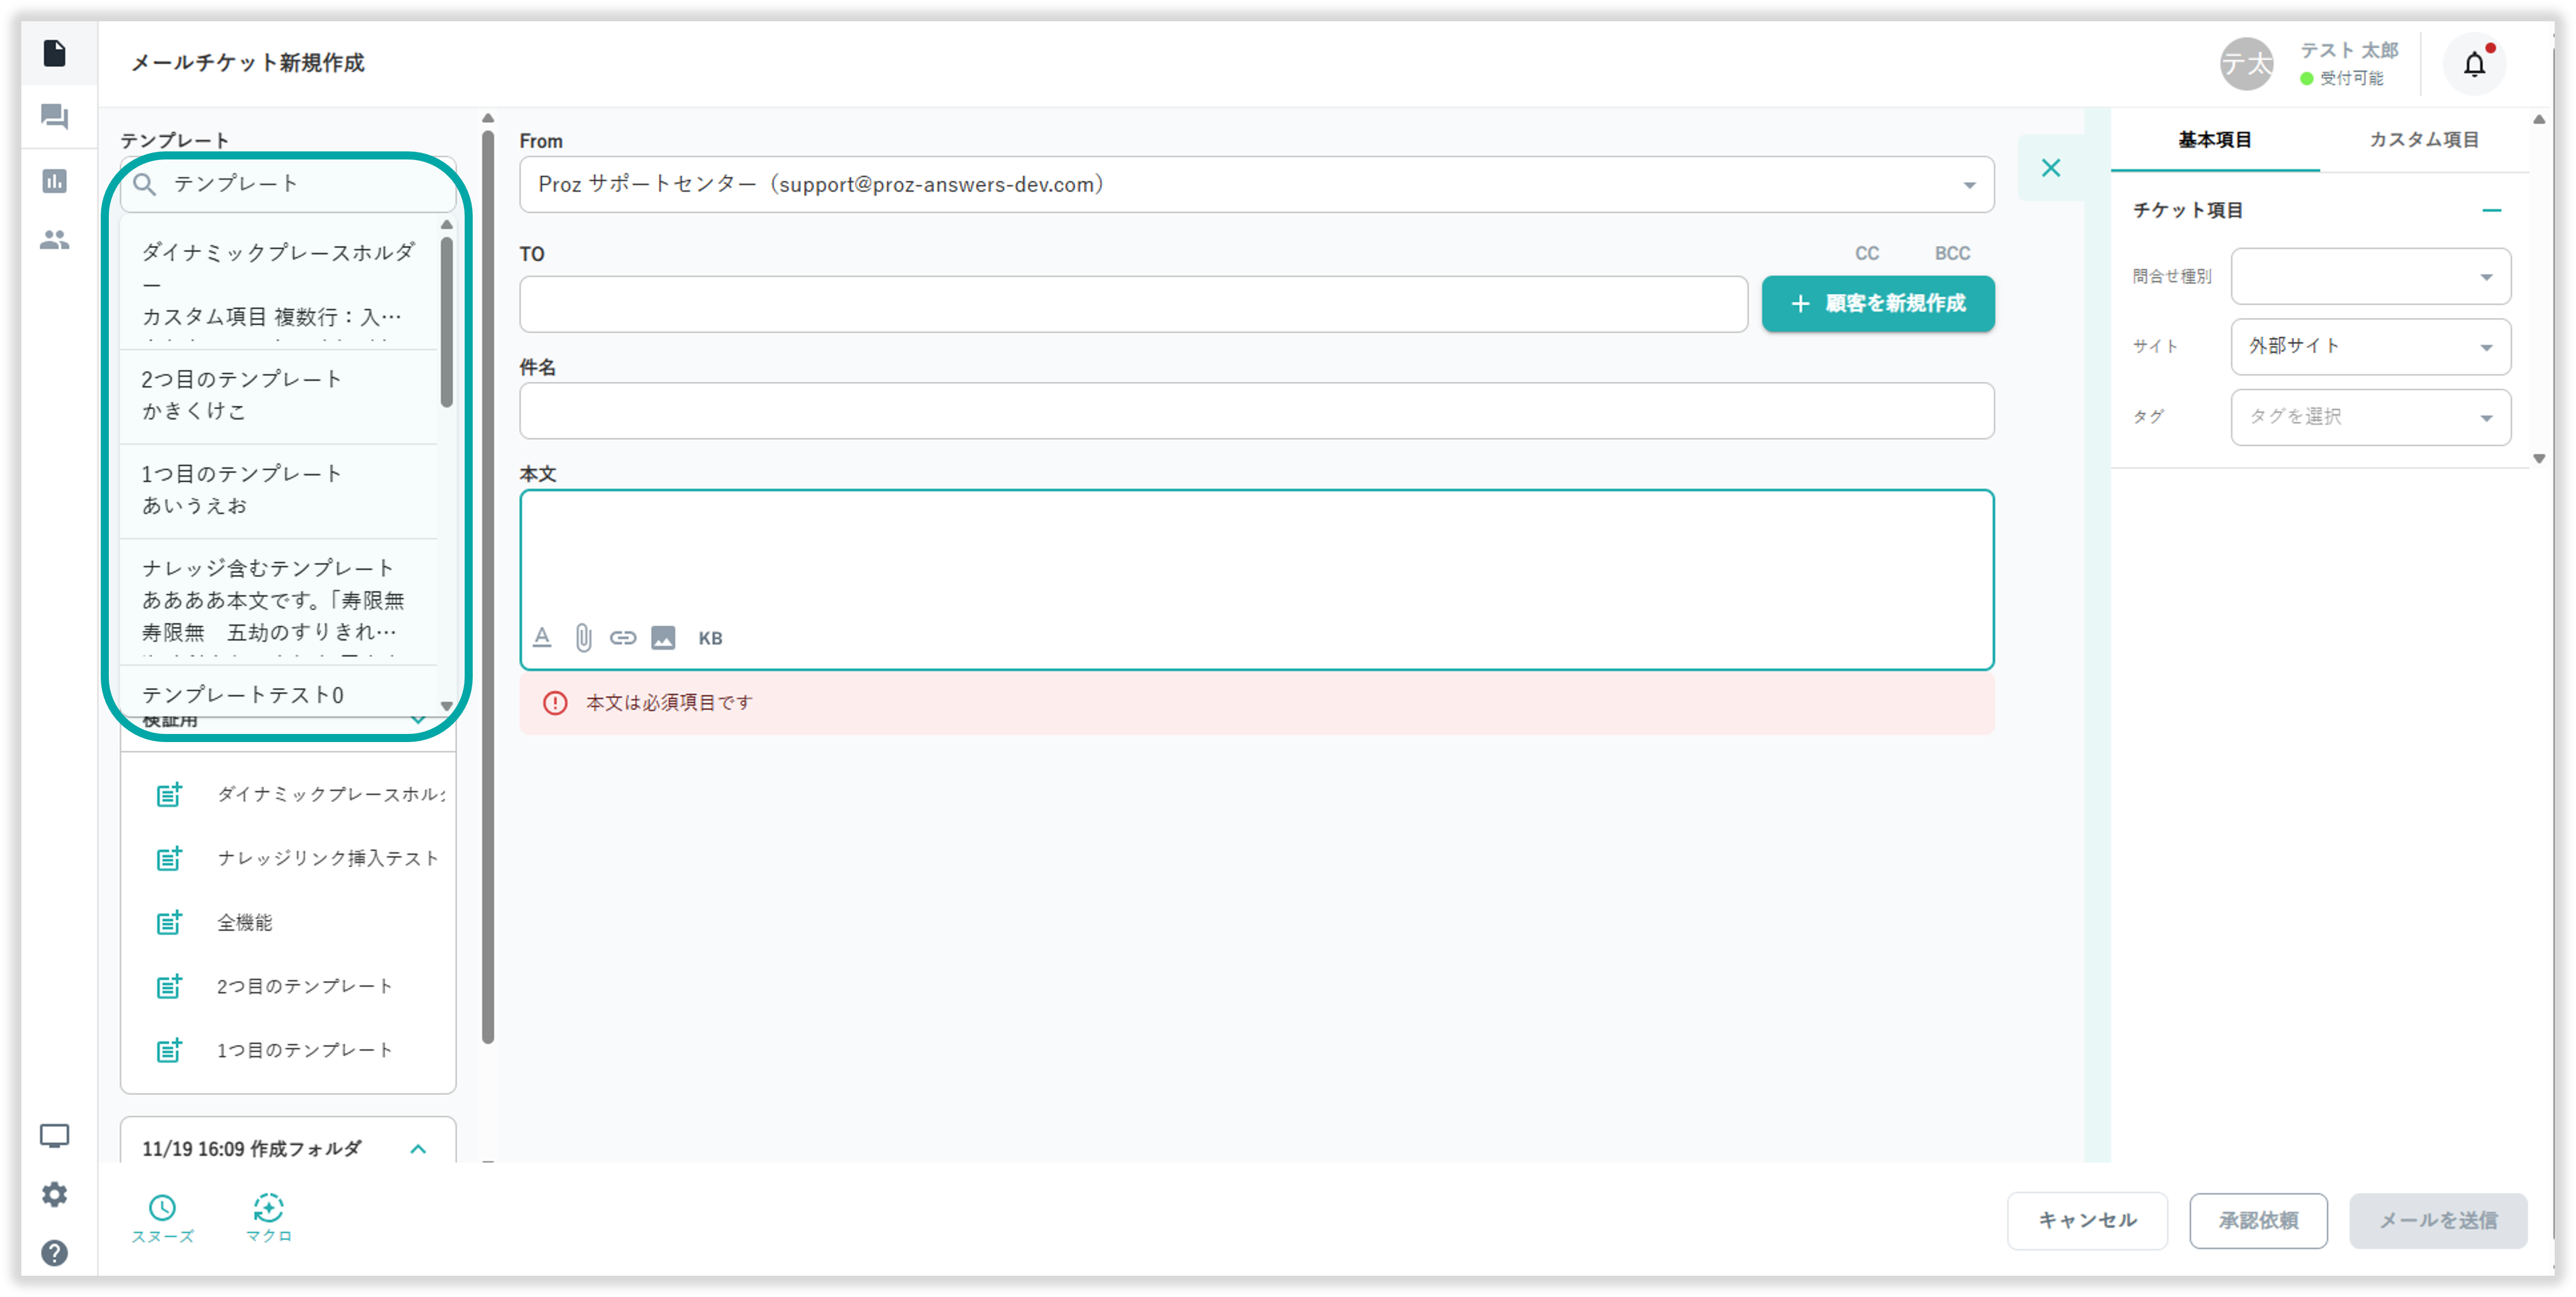
Task: Open the タグを選択 tag dropdown
Action: pyautogui.click(x=2369, y=417)
